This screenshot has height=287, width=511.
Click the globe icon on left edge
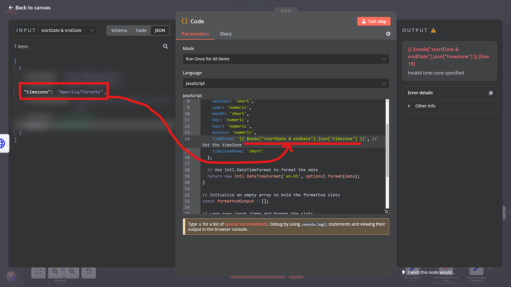point(3,143)
